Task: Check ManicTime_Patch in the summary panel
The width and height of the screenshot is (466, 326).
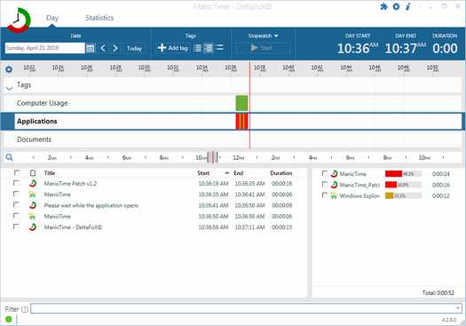Action: click(x=325, y=185)
